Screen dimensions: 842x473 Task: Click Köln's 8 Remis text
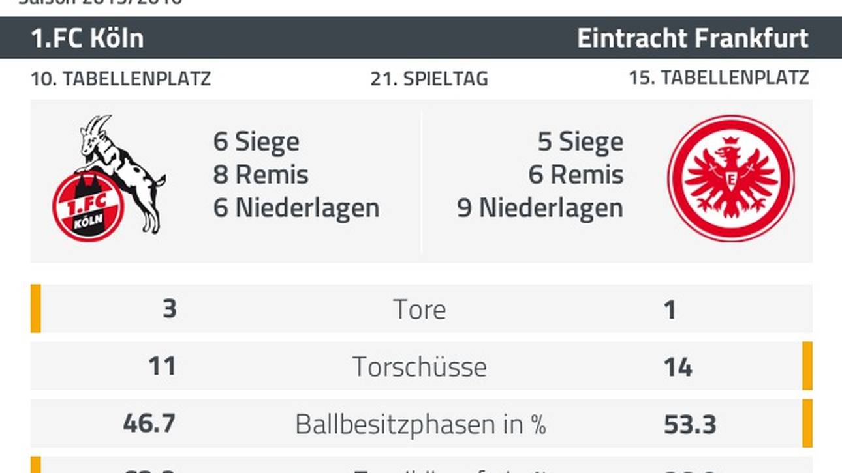(260, 175)
